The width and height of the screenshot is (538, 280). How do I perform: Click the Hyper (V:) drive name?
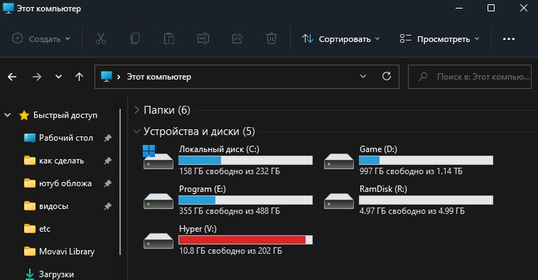(198, 229)
